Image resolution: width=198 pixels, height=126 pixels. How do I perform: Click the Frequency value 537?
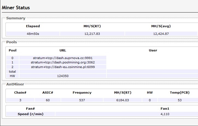coord(82,100)
